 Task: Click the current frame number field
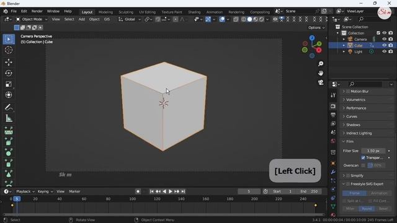tap(249, 191)
